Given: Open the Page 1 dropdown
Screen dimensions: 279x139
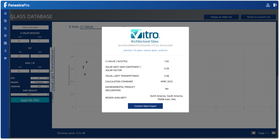Looking at the screenshot, I should coord(264,133).
